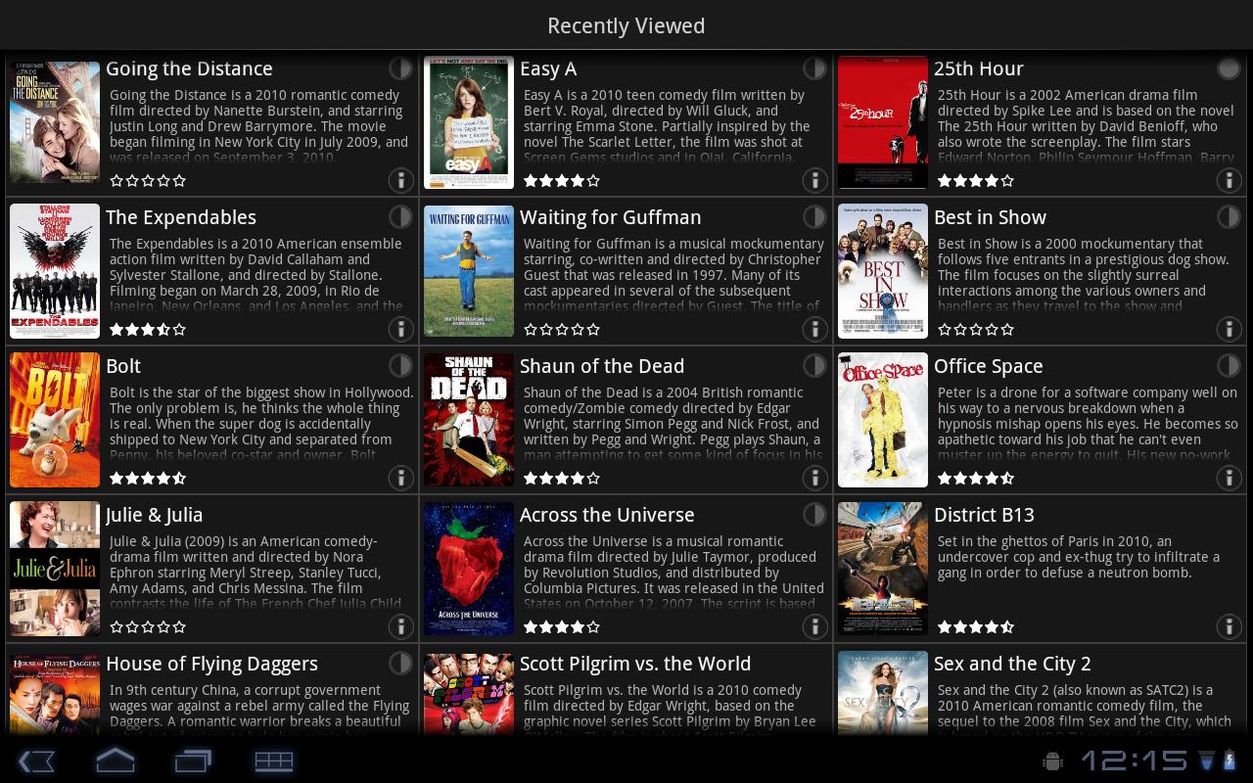Toggle House of Flying Daggers circle indicator

(400, 663)
